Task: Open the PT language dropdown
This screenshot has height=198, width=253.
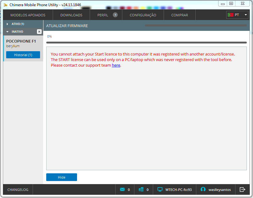Action: tap(237, 15)
